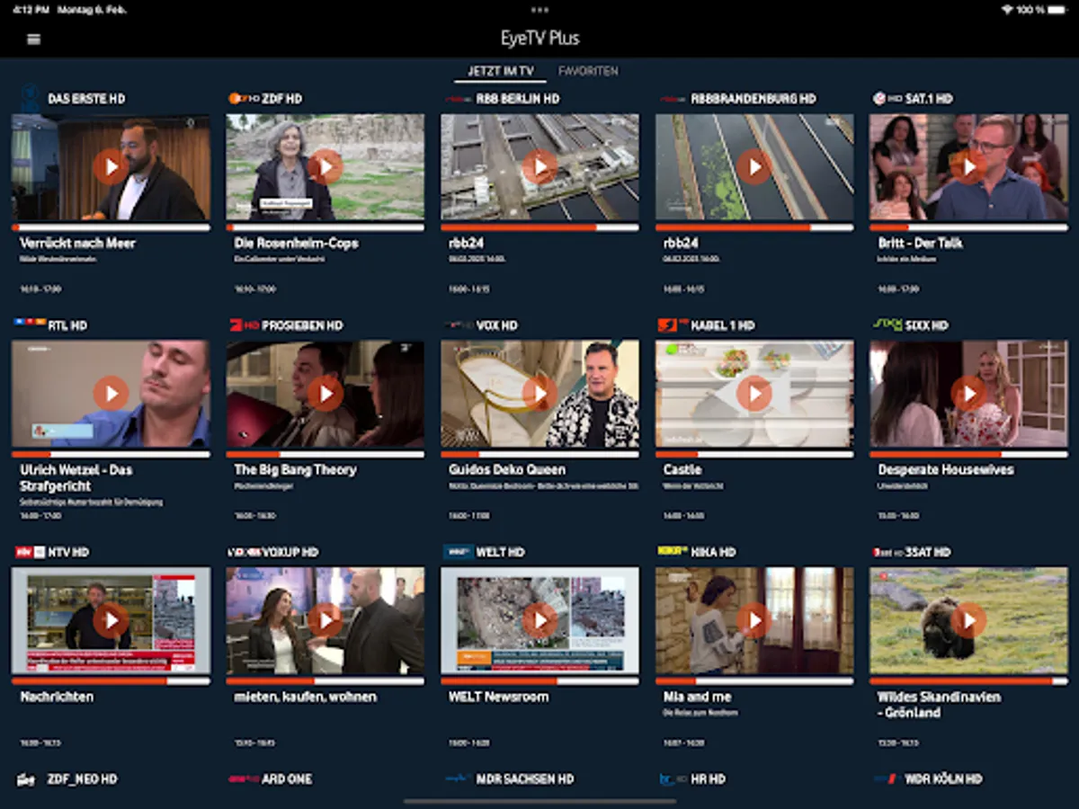Image resolution: width=1079 pixels, height=809 pixels.
Task: Tap the battery indicator in status bar
Action: coord(1058,10)
